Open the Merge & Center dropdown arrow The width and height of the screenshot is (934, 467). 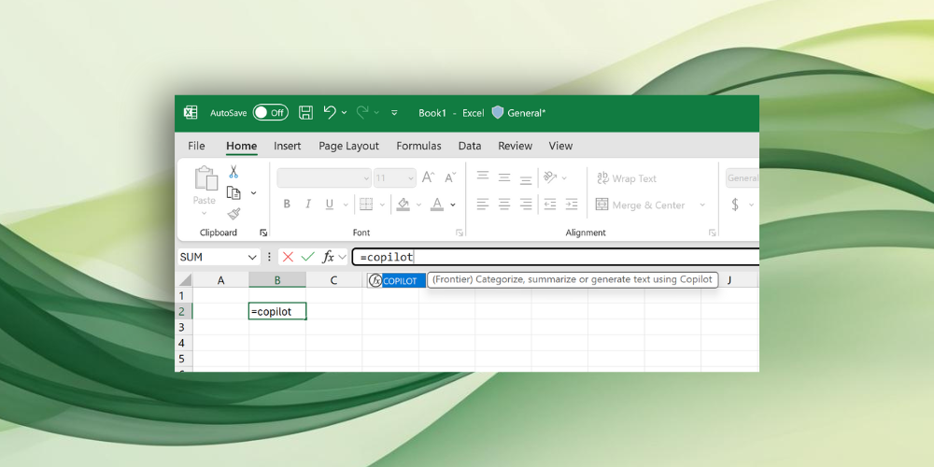(x=702, y=205)
